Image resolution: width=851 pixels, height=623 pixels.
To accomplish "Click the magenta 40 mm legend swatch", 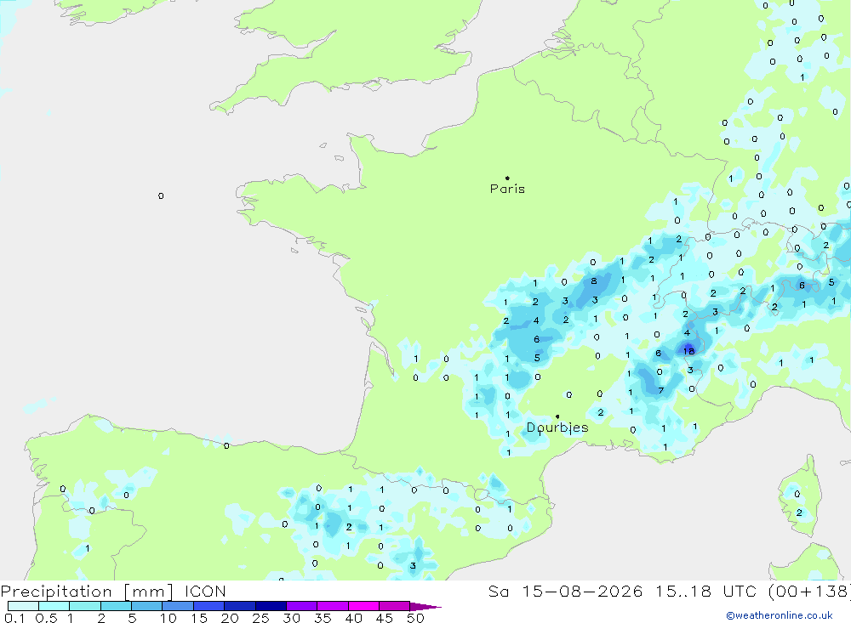I will pos(363,606).
